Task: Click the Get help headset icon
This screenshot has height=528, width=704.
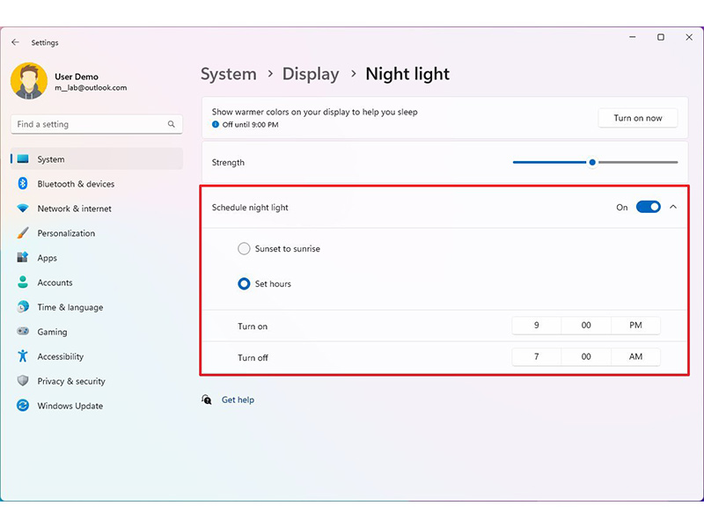Action: coord(207,400)
